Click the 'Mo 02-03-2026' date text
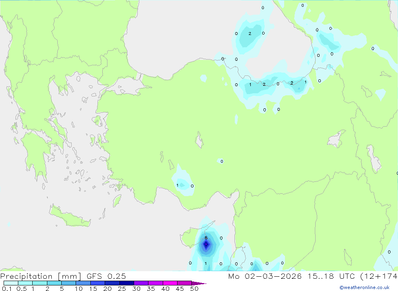398x291 pixels. 265,276
